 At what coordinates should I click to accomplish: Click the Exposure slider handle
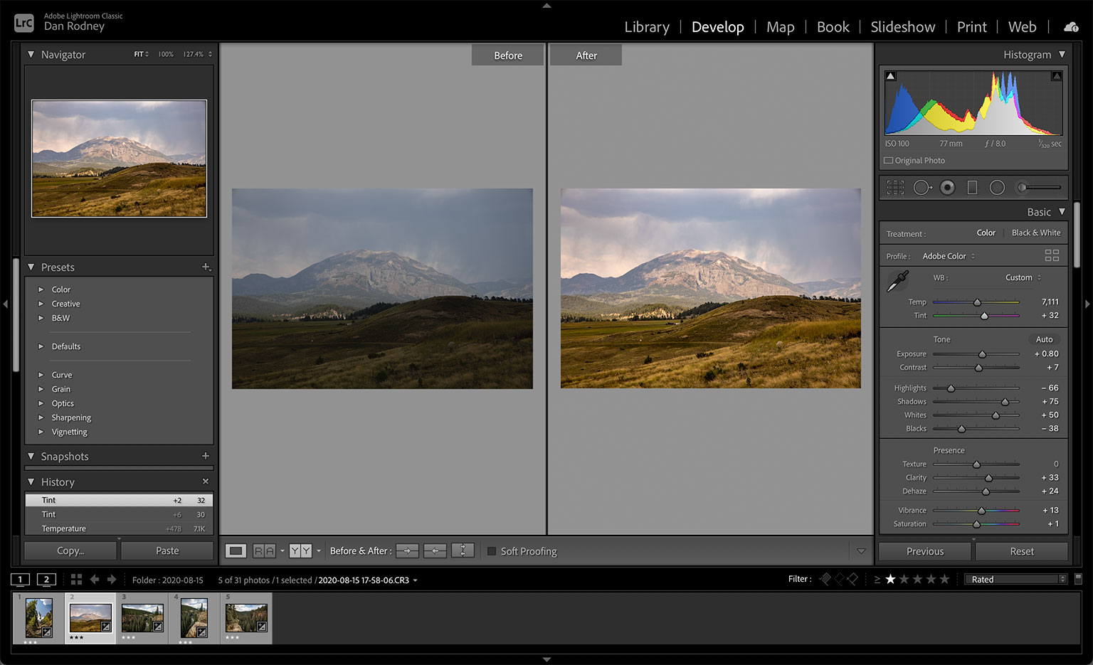982,354
